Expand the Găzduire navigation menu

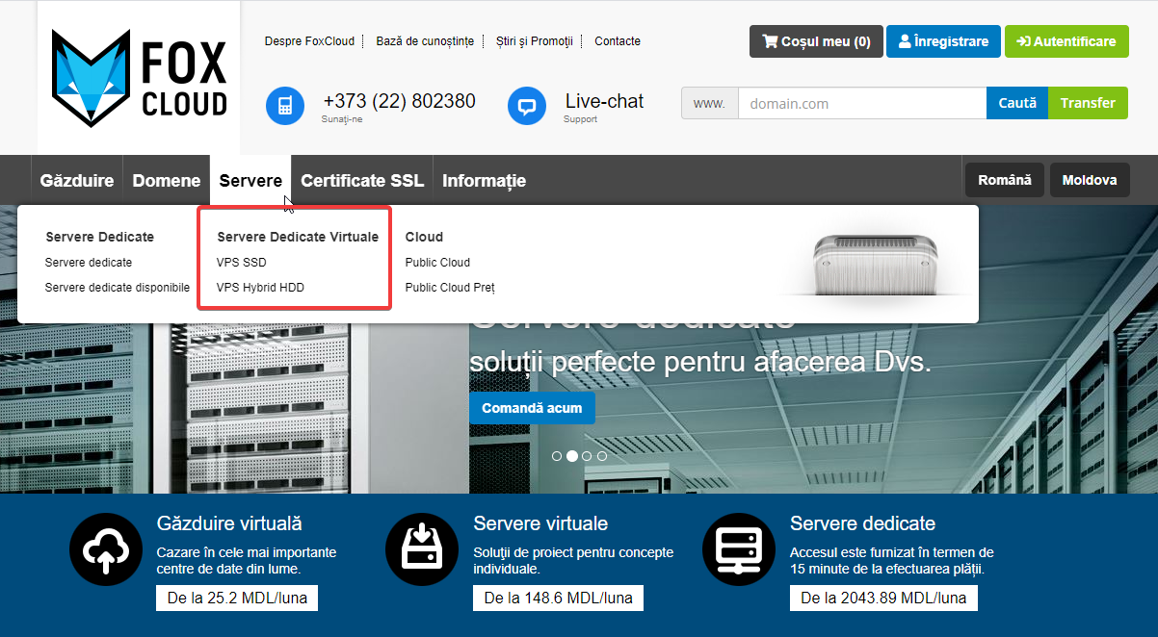pyautogui.click(x=77, y=181)
